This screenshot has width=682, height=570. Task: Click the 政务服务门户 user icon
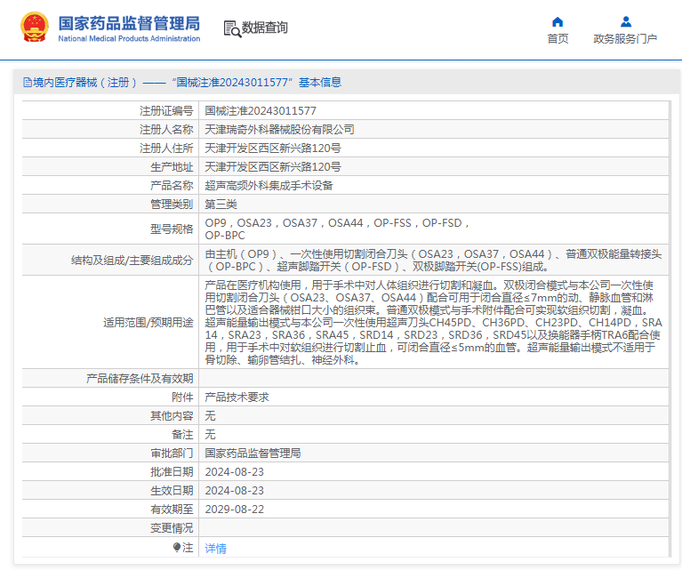coord(625,21)
